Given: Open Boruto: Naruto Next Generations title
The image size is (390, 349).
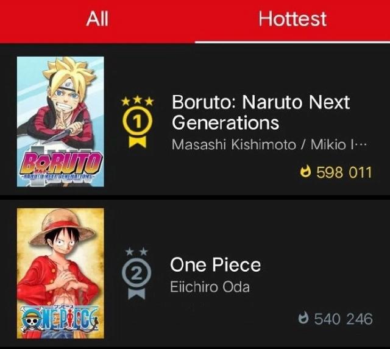Looking at the screenshot, I should [260, 112].
